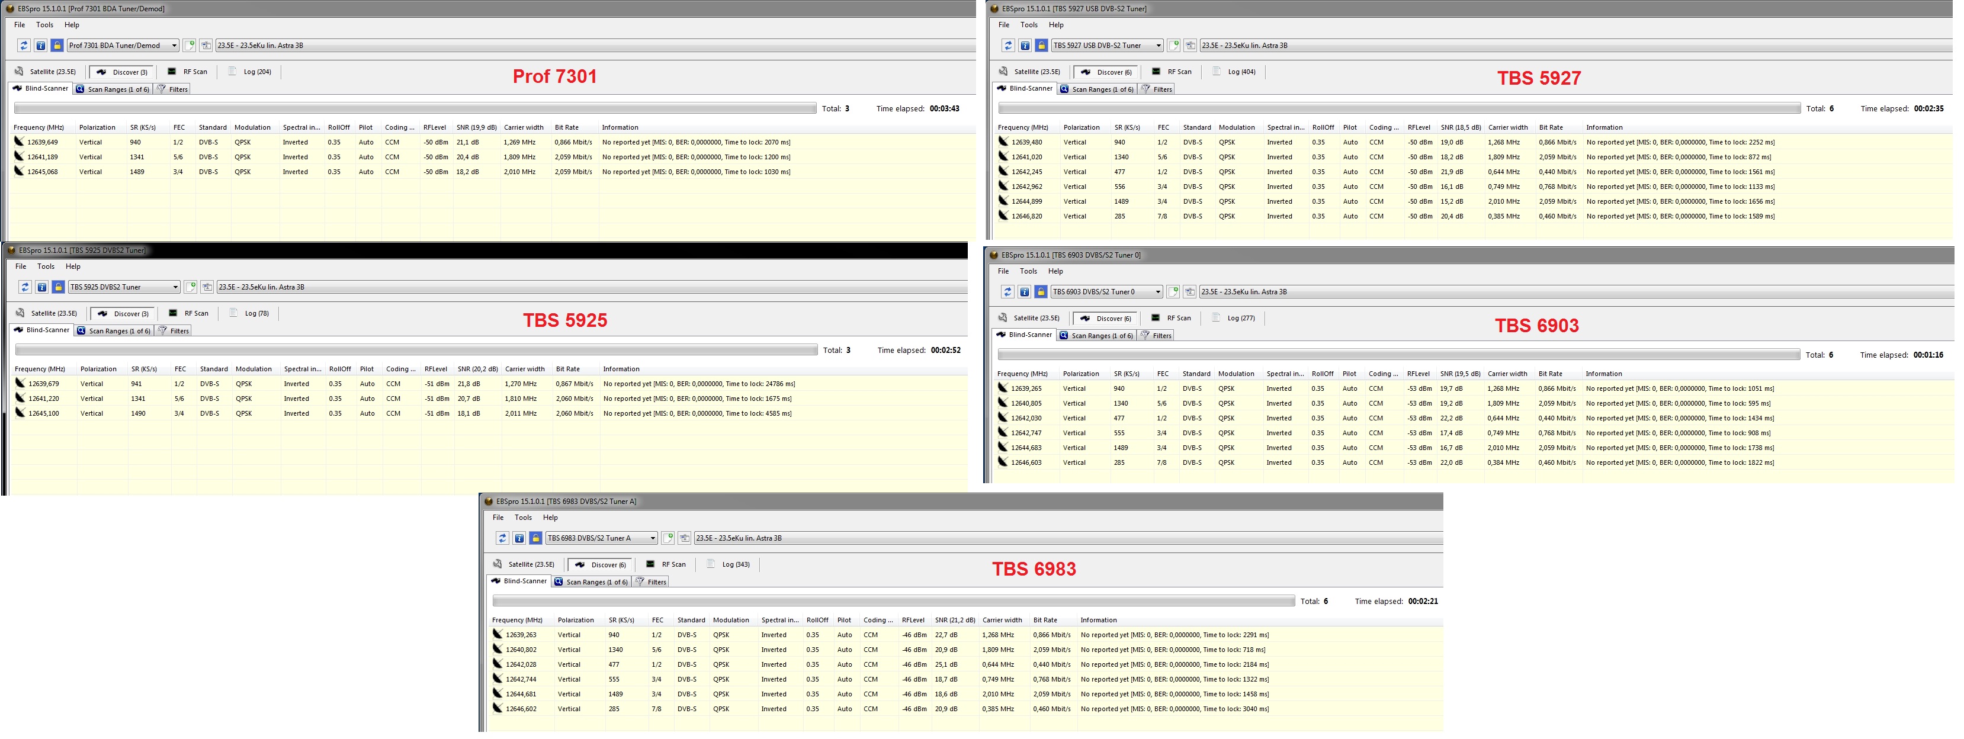The image size is (1964, 739).
Task: Open File menu in Prof 7301 window
Action: [x=20, y=25]
